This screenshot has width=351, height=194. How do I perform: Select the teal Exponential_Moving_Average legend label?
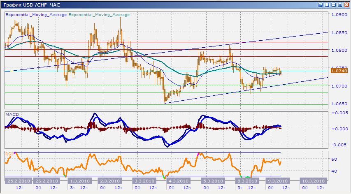pyautogui.click(x=99, y=15)
